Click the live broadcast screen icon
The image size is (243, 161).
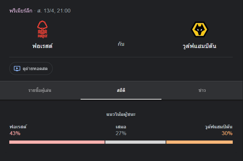(17, 68)
